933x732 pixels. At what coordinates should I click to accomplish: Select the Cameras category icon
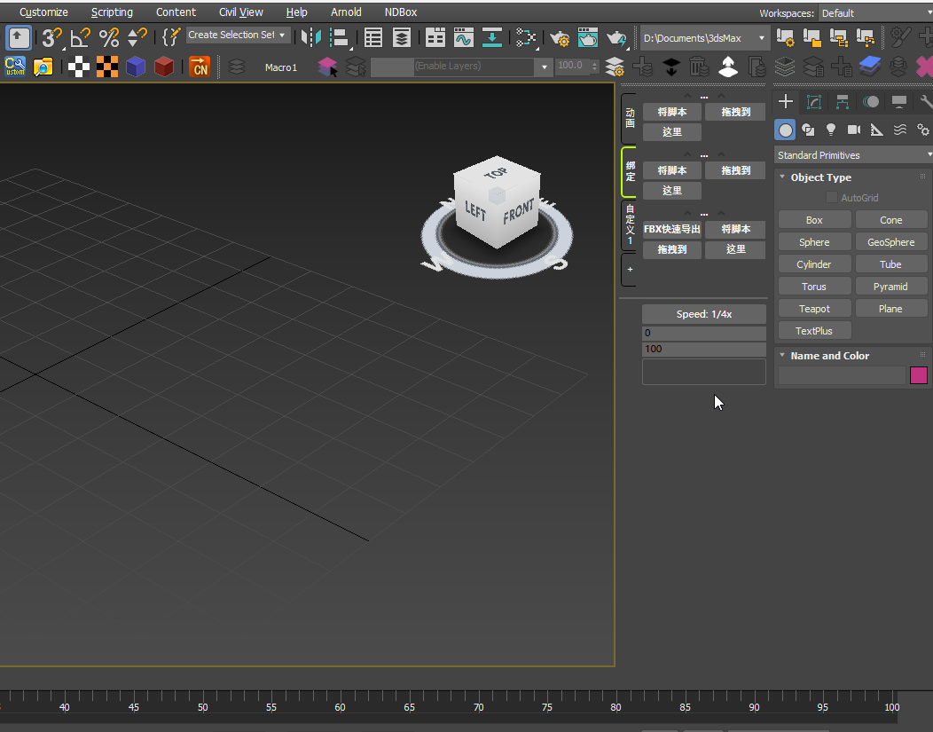854,130
